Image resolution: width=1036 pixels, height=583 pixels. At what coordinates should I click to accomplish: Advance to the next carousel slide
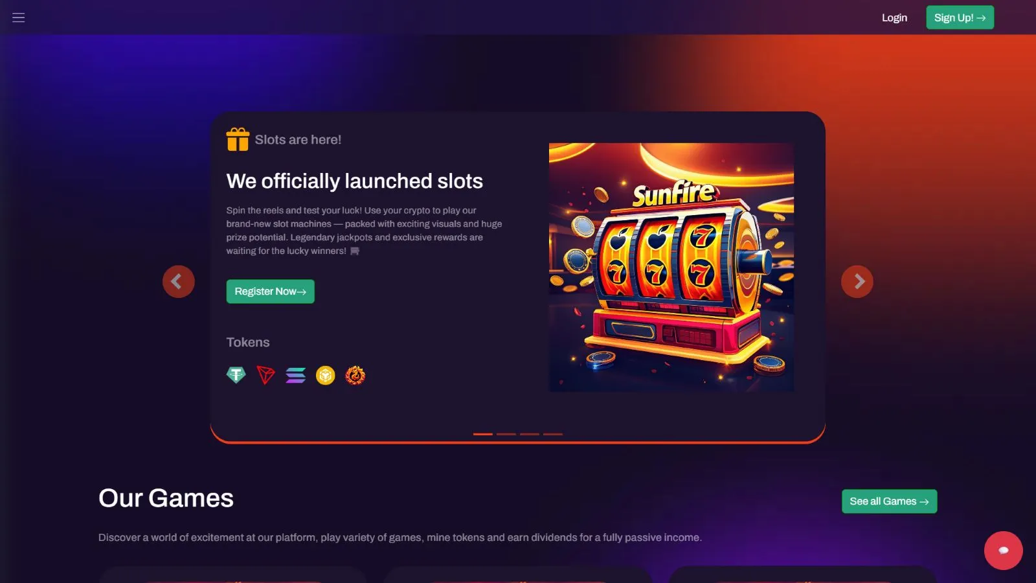point(857,282)
